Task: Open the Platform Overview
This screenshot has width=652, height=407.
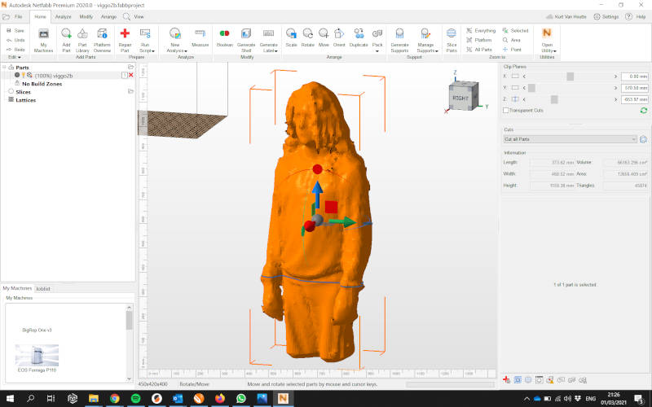Action: click(x=102, y=40)
